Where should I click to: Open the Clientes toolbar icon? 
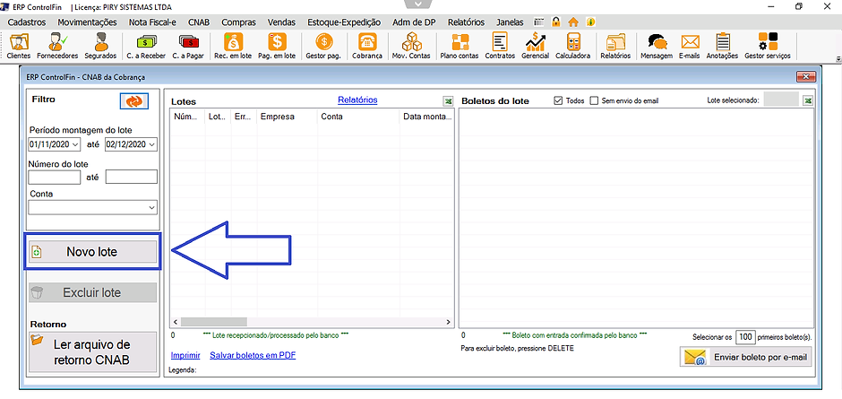(x=19, y=46)
